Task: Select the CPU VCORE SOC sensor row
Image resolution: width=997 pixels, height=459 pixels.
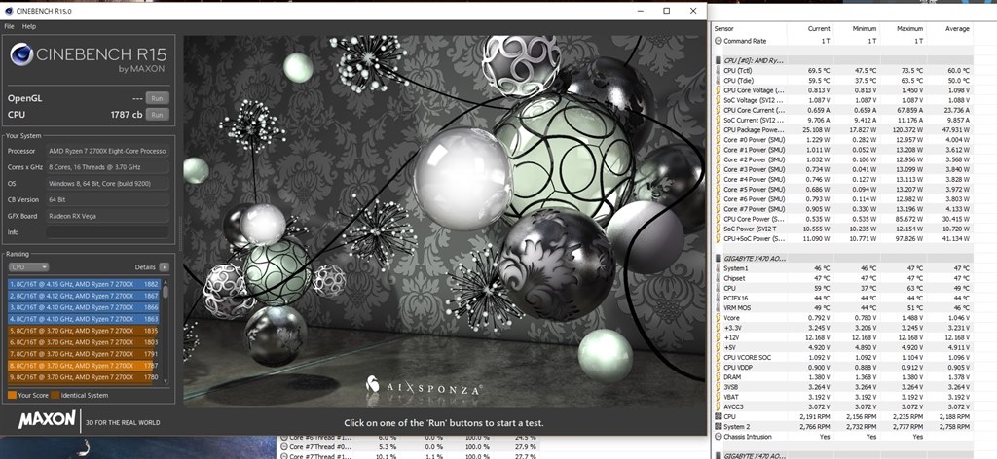Action: (842, 358)
